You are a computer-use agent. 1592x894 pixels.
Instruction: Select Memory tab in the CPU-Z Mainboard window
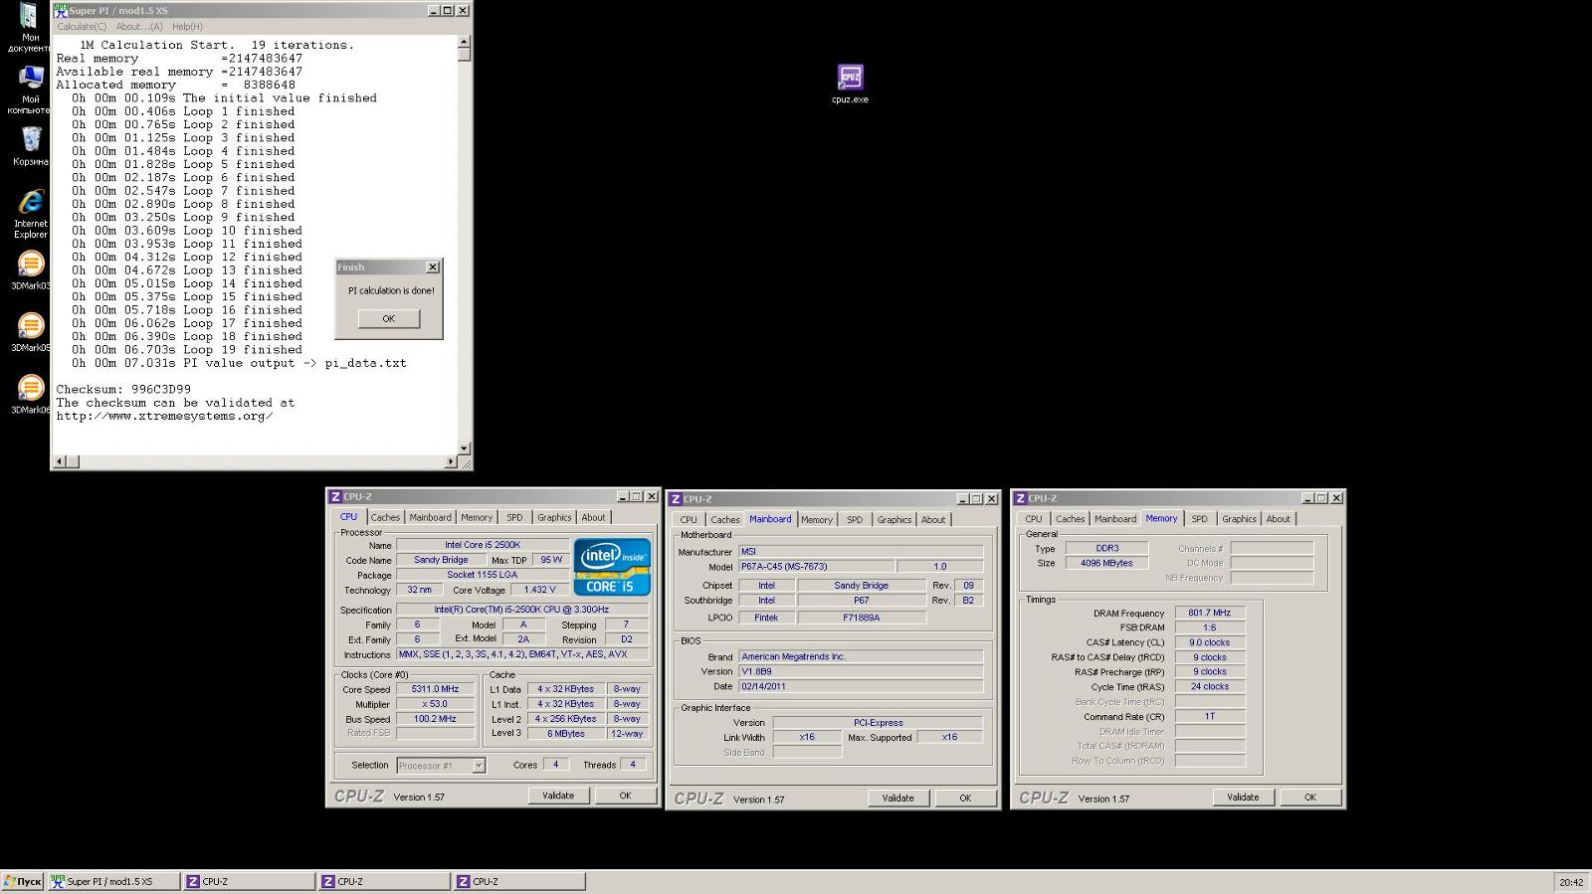(817, 519)
